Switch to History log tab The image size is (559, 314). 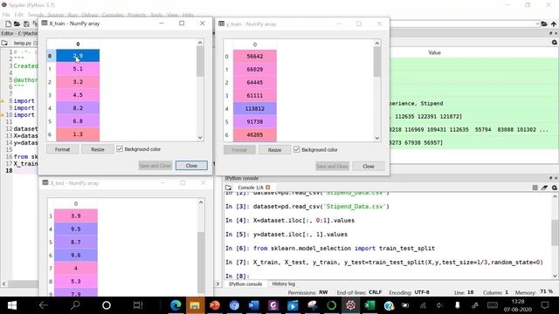(x=283, y=283)
